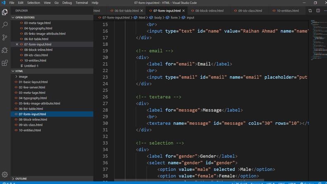This screenshot has width=327, height=184.
Task: Click line number 26 in gutter
Action: tap(105, 97)
